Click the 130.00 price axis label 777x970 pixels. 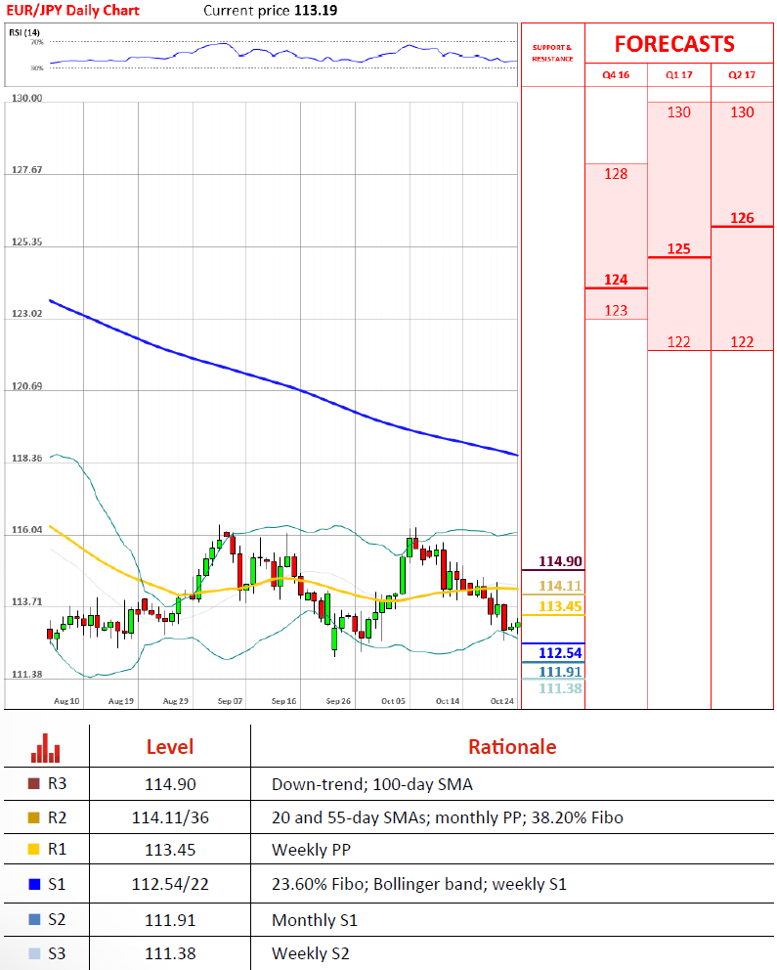(x=27, y=98)
